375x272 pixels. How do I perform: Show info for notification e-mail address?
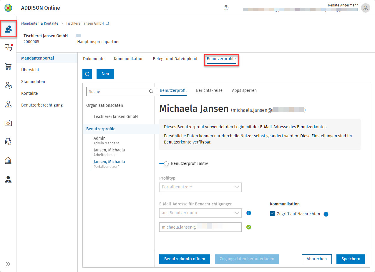click(249, 213)
